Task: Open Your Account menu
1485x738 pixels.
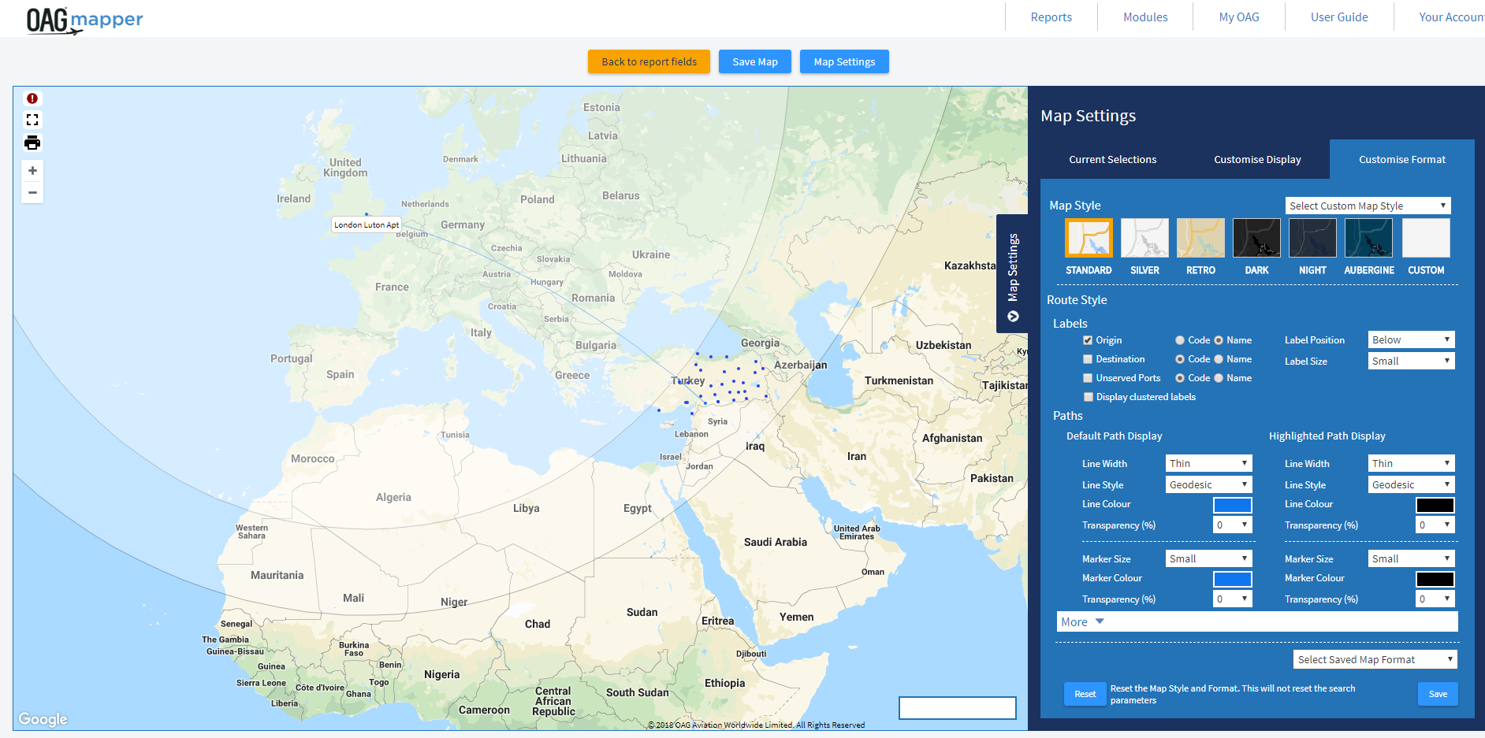Action: [1450, 17]
